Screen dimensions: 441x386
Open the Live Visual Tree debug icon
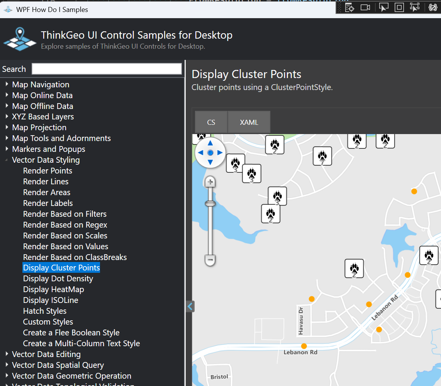click(349, 8)
